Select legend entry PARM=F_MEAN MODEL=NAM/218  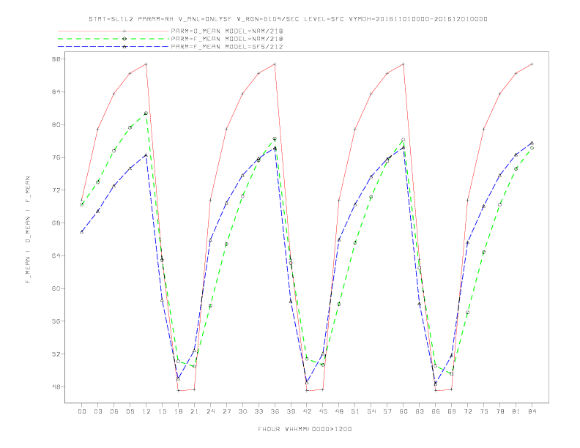[227, 39]
